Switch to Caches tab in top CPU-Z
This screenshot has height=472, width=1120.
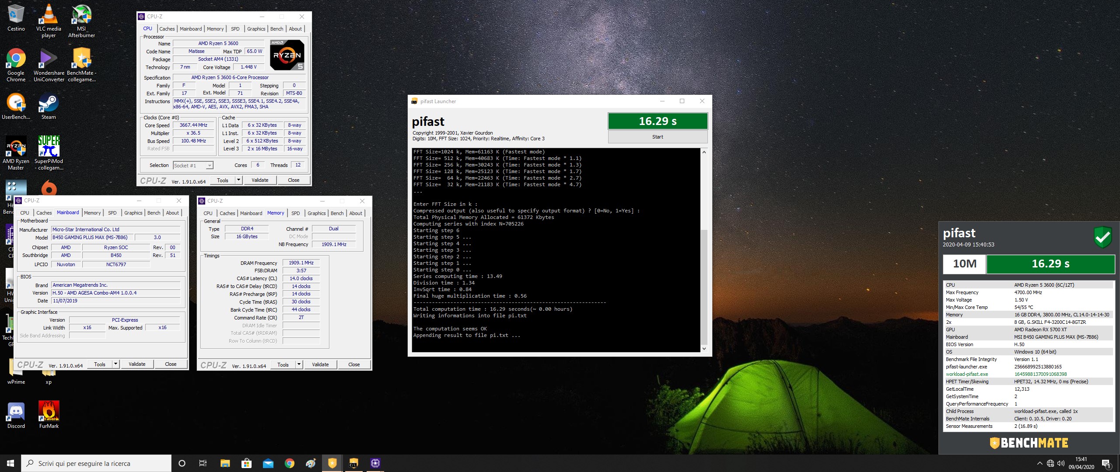[x=167, y=29]
